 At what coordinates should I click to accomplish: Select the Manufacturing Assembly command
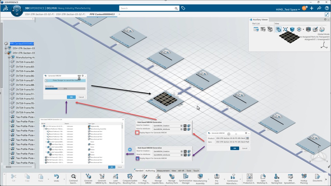click(x=200, y=178)
